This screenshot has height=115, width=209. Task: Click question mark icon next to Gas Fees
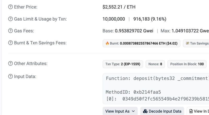[10, 31]
